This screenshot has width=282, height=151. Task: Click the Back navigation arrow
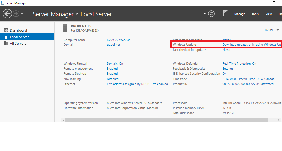coord(7,14)
